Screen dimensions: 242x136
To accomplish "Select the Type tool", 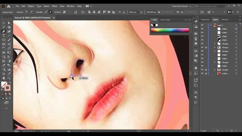I will 3,36.
